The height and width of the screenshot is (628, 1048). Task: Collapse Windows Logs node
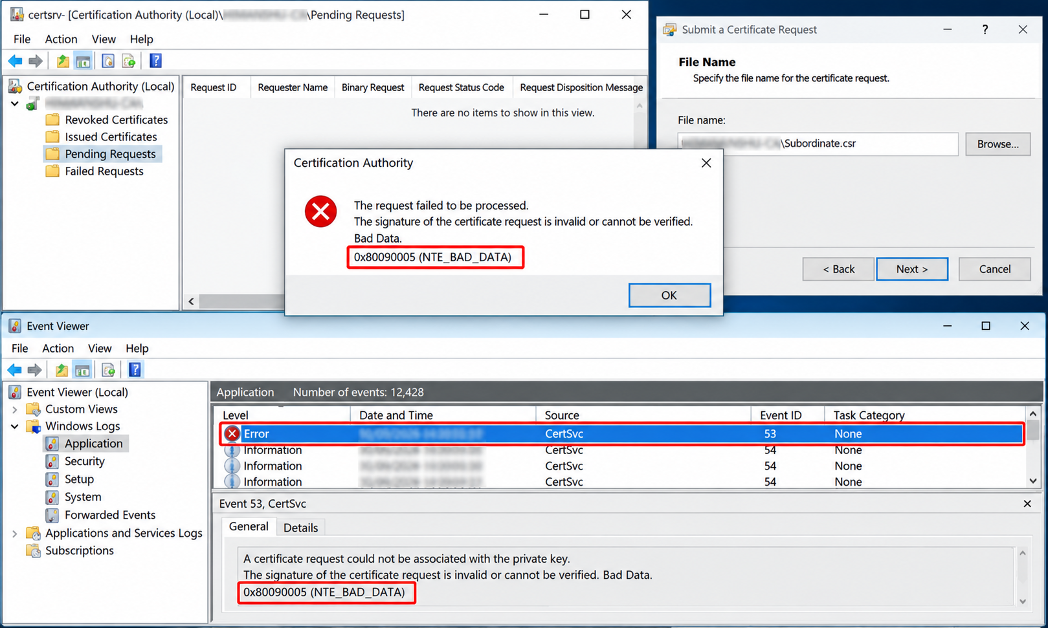pyautogui.click(x=15, y=426)
